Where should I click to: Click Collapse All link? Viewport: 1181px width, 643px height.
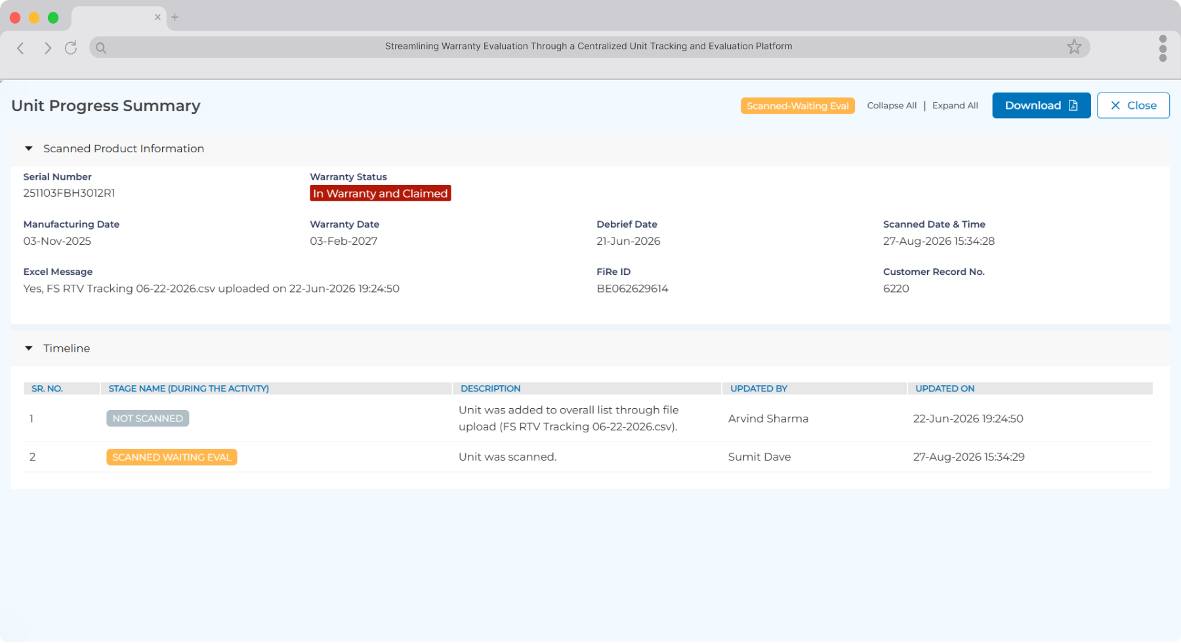pyautogui.click(x=892, y=106)
